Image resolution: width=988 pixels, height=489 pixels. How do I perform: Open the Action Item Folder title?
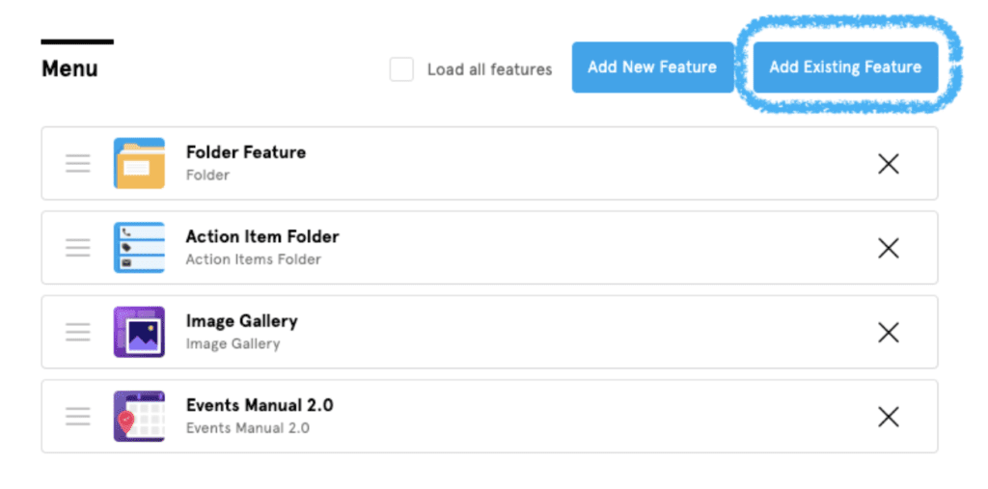[262, 236]
